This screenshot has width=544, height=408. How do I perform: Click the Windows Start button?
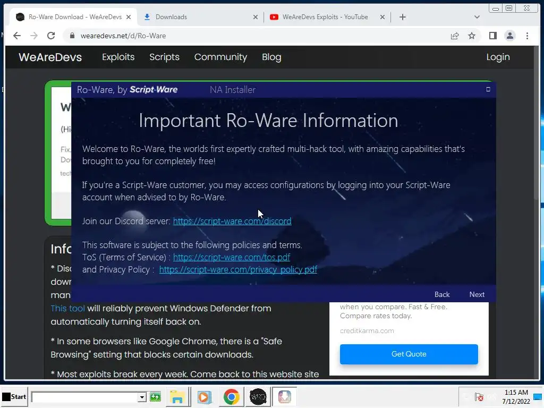[14, 396]
